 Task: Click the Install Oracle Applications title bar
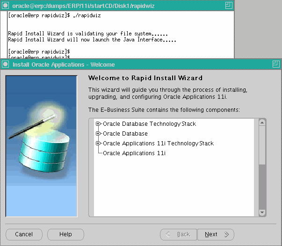click(140, 64)
